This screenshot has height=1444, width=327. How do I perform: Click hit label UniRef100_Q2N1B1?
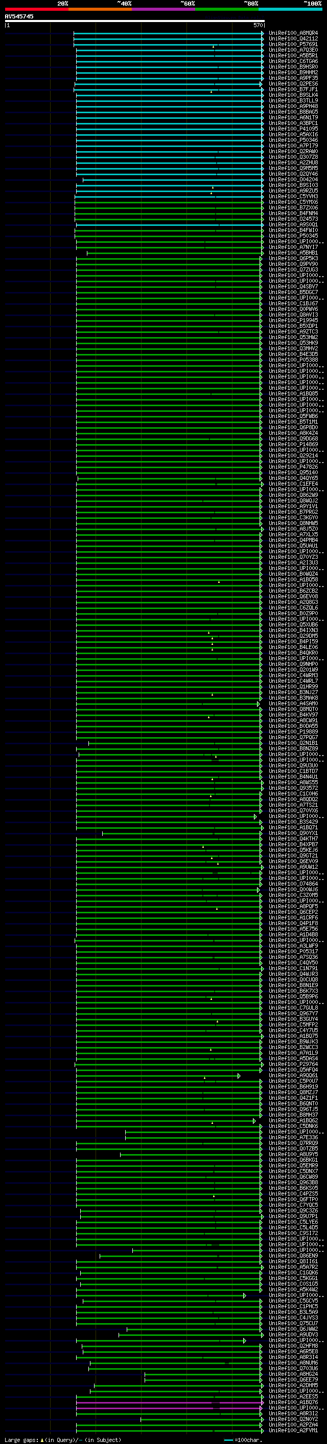click(x=293, y=743)
